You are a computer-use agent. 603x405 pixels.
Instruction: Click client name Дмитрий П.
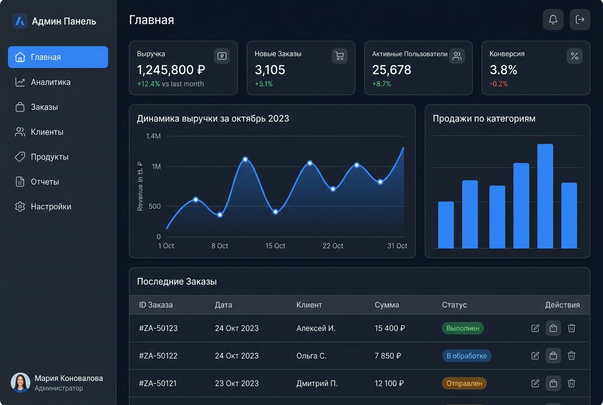point(317,383)
